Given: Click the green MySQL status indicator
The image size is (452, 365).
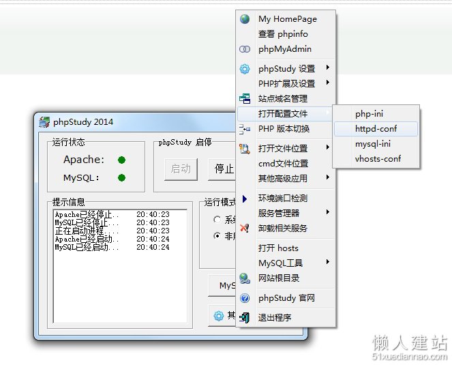Looking at the screenshot, I should [121, 178].
